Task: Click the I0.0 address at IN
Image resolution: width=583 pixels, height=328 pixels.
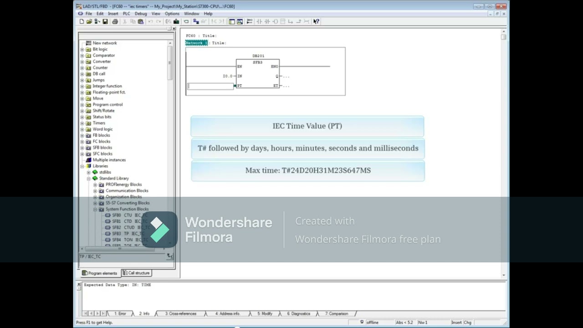Action: click(227, 76)
